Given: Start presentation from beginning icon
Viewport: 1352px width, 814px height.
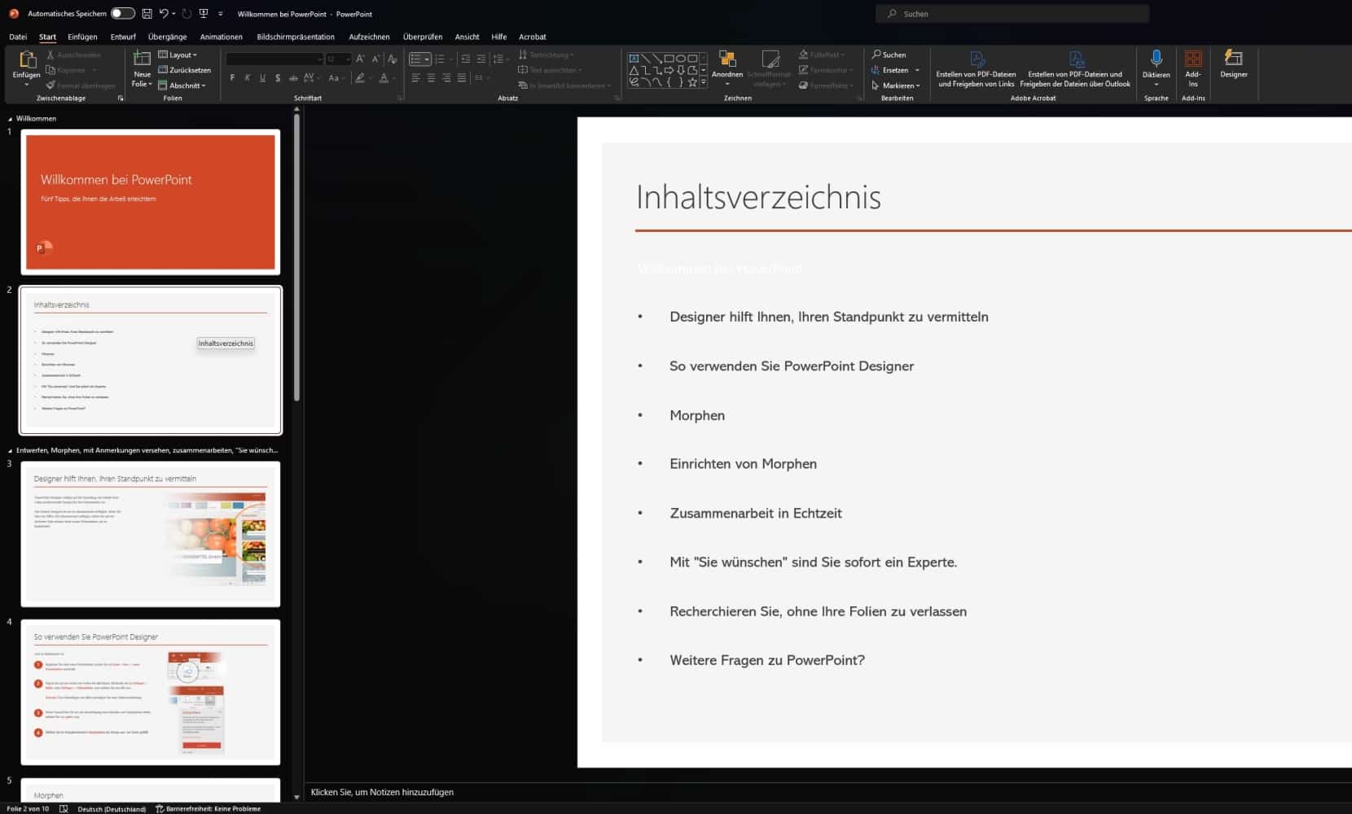Looking at the screenshot, I should pos(204,14).
